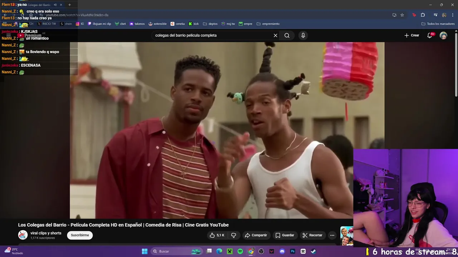Open viral clips y shorts channel name

[x=46, y=233]
